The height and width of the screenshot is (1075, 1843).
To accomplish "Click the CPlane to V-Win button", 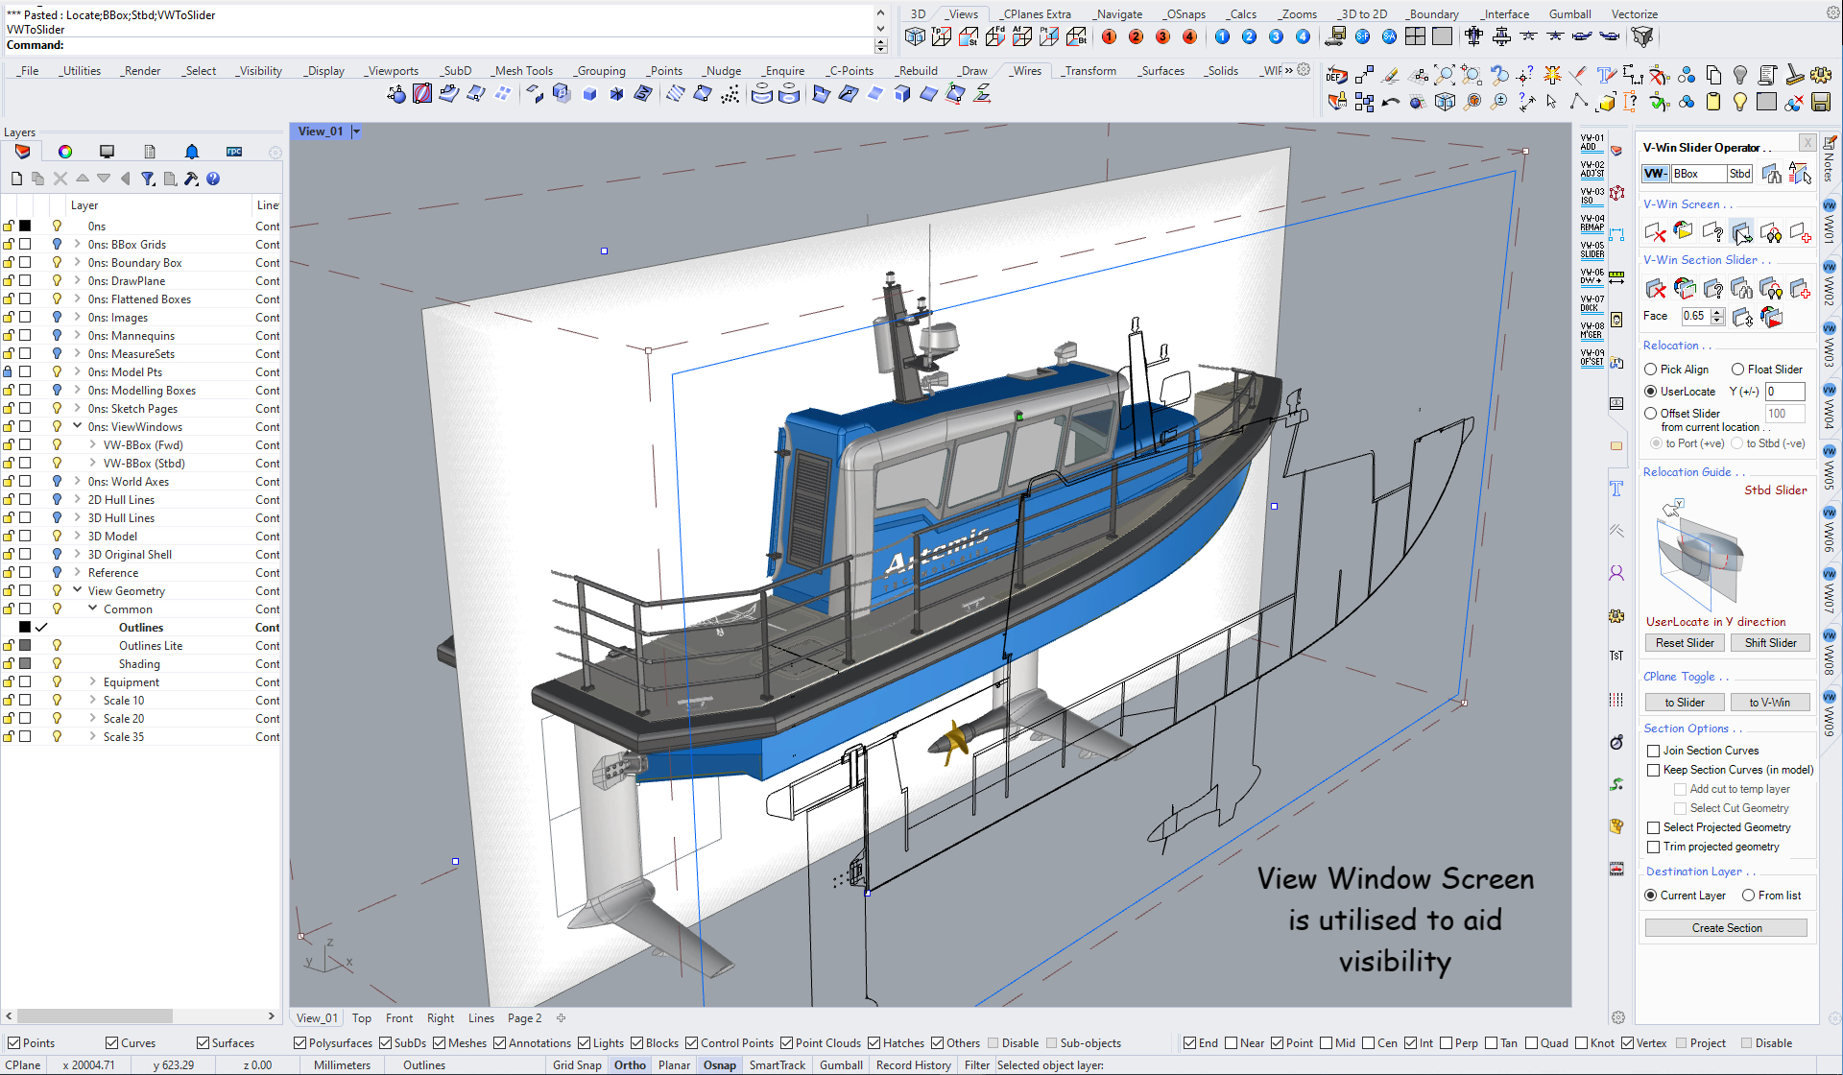I will [1770, 703].
